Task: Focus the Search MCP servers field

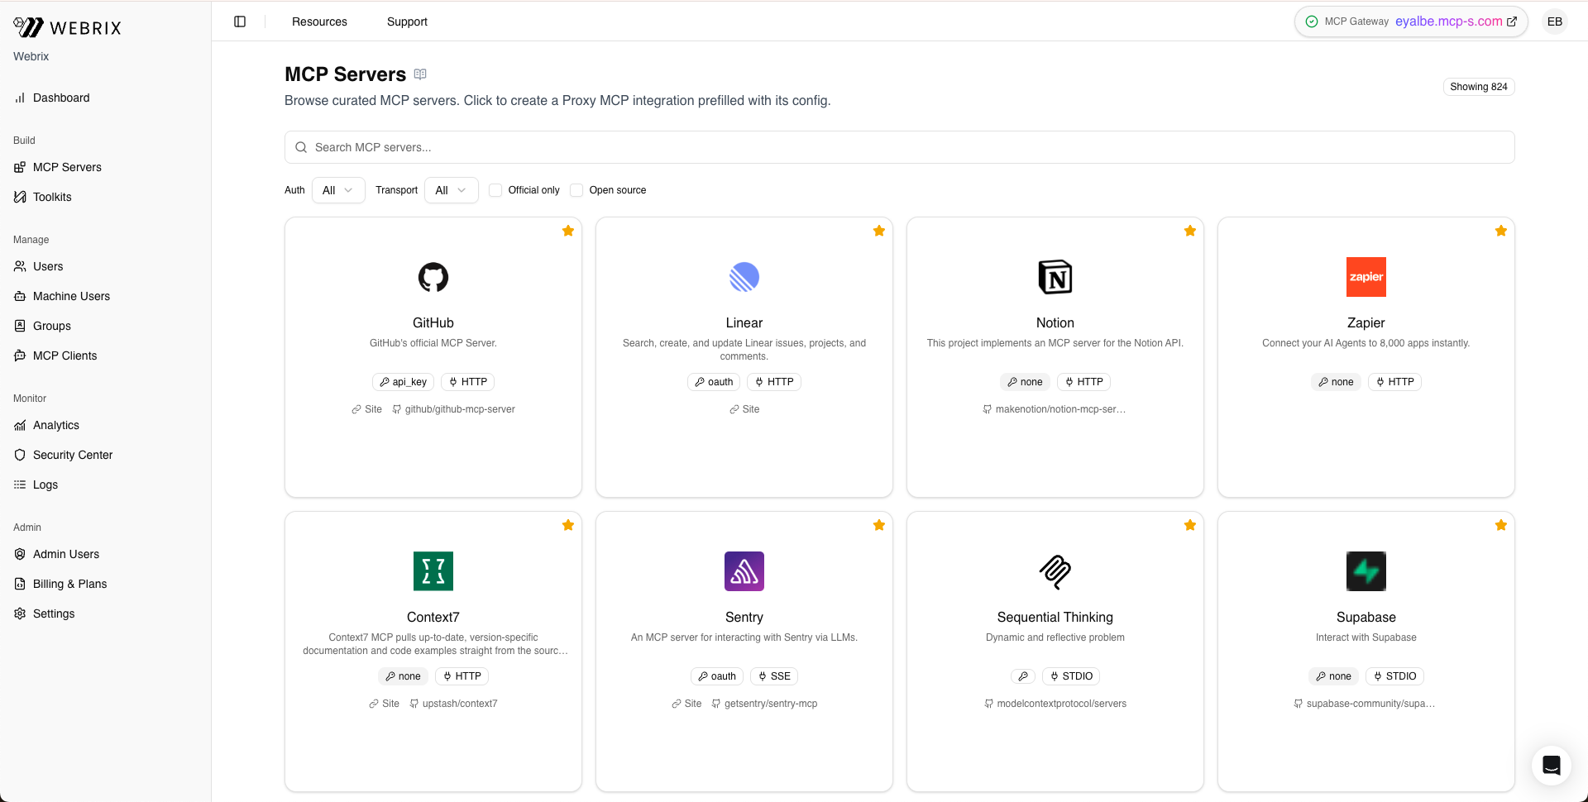Action: point(900,147)
